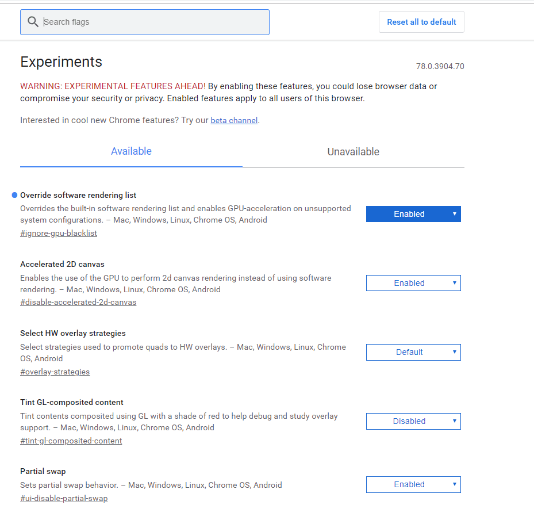
Task: Open the Enabled dropdown for Override software rendering list
Action: point(413,213)
